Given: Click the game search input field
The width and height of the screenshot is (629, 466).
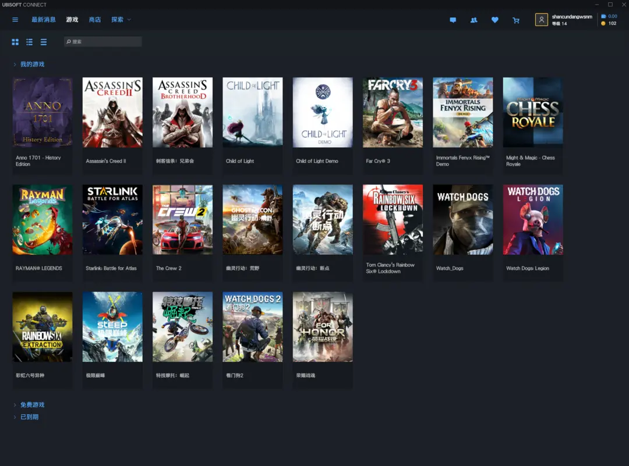Looking at the screenshot, I should coord(103,42).
